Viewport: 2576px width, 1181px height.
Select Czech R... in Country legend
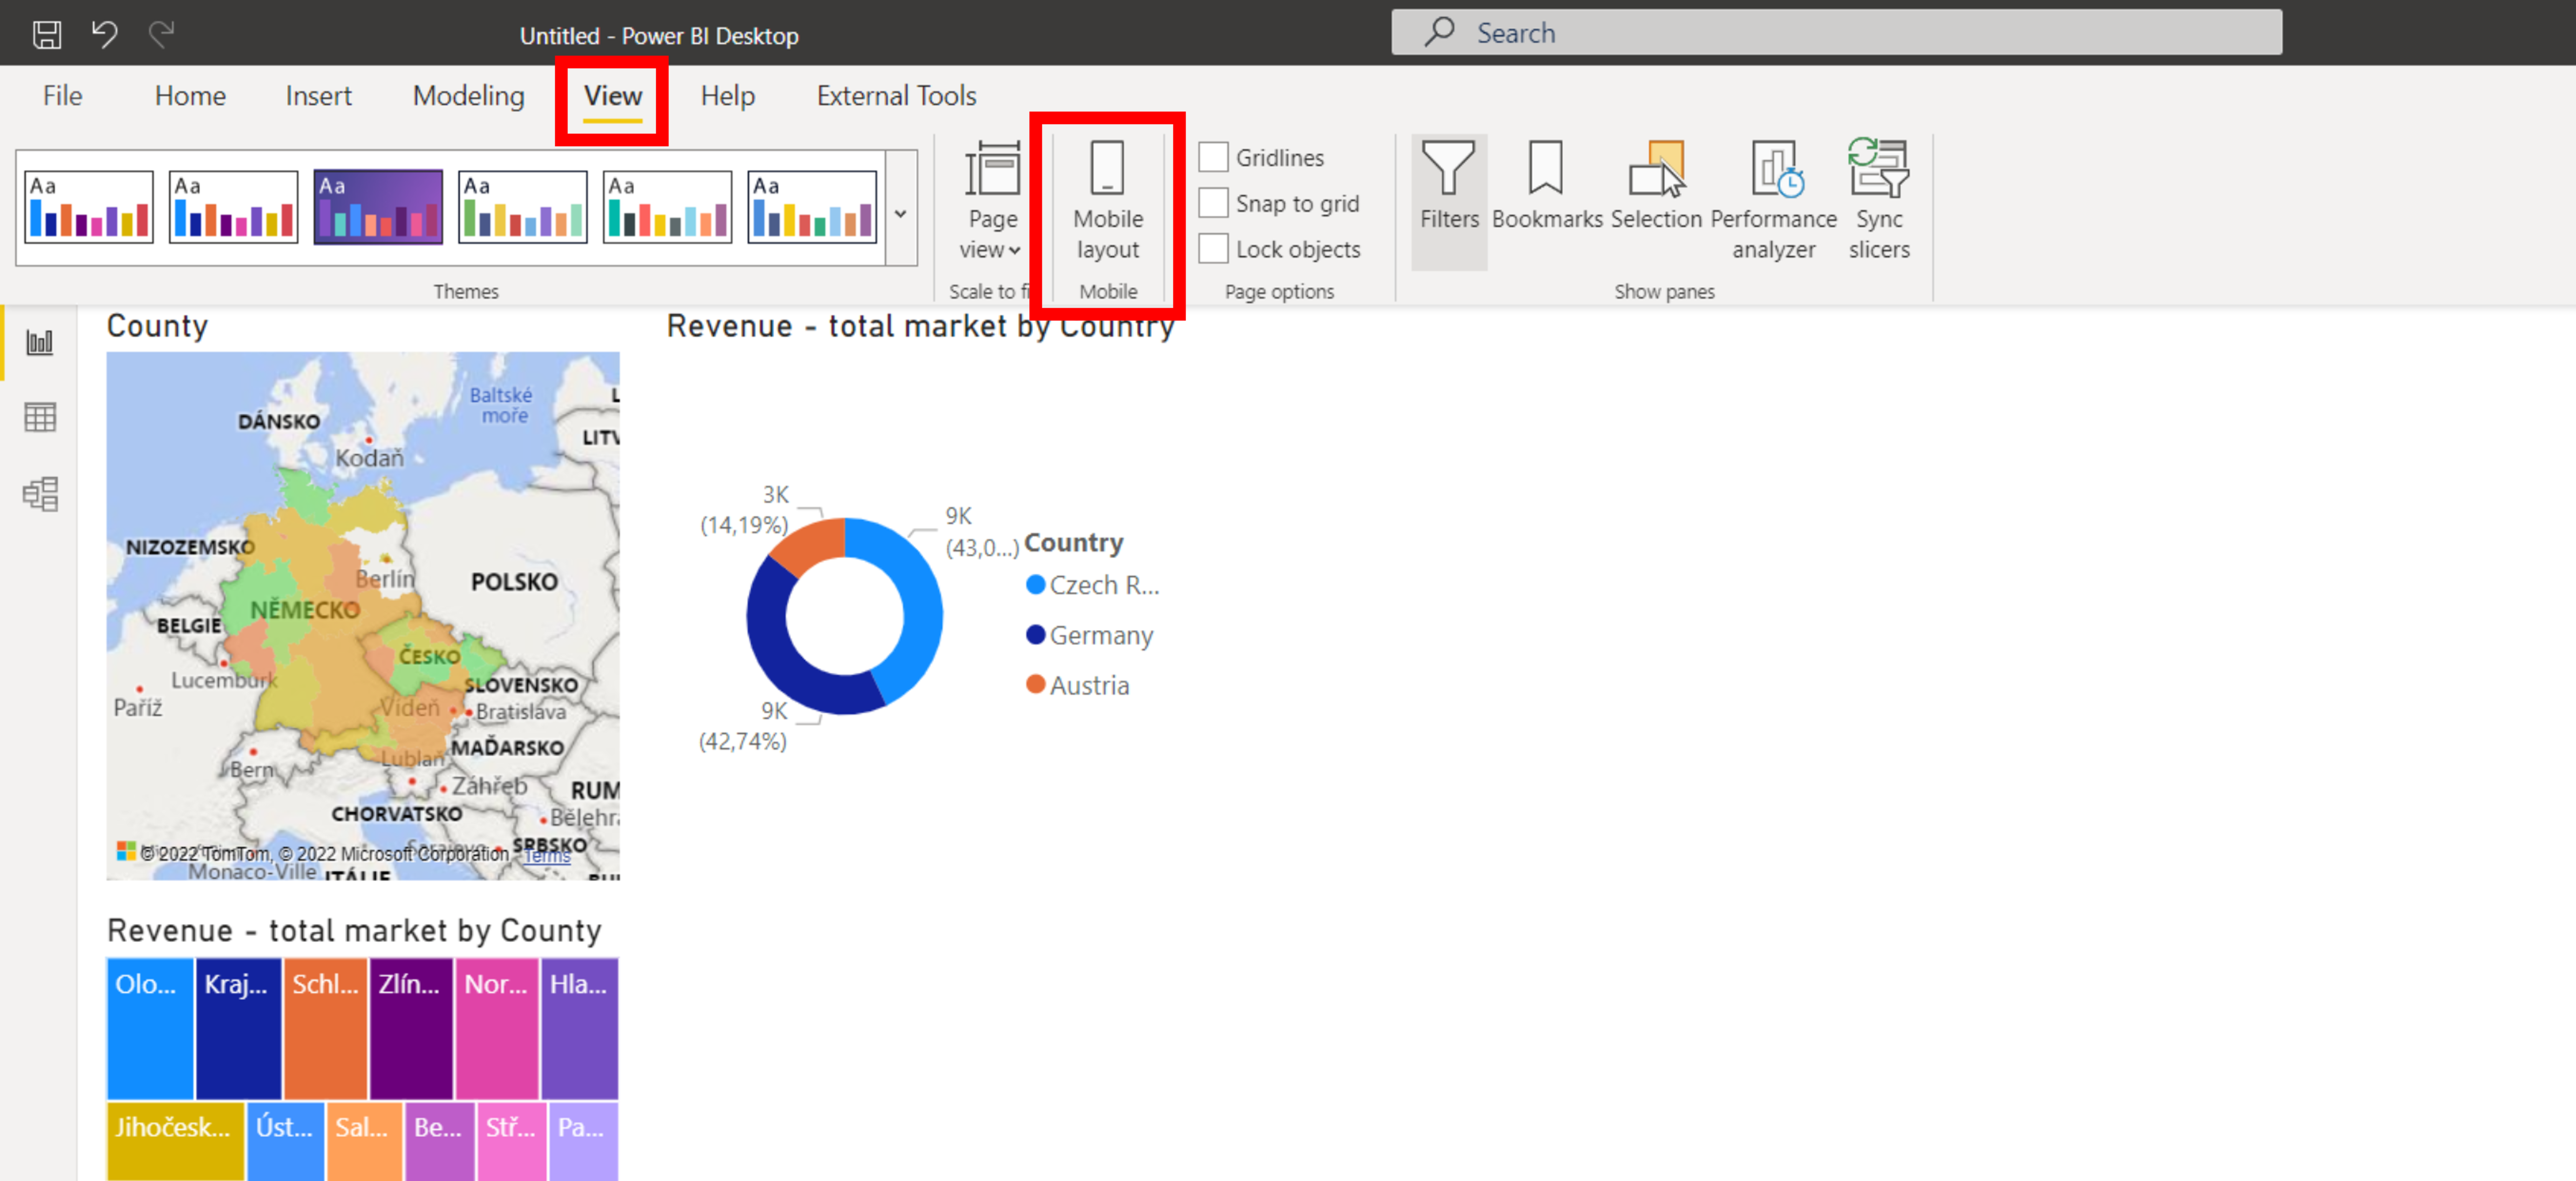1093,585
